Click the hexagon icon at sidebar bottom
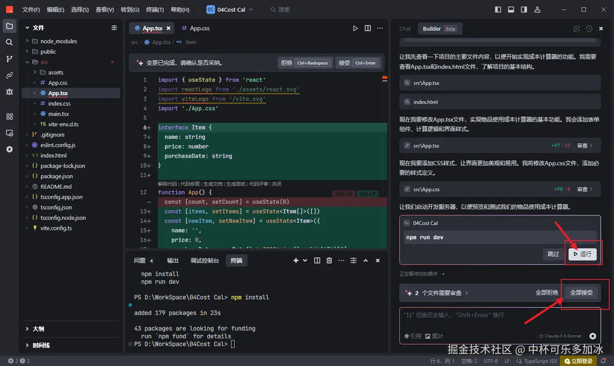Image resolution: width=614 pixels, height=366 pixels. 10,149
